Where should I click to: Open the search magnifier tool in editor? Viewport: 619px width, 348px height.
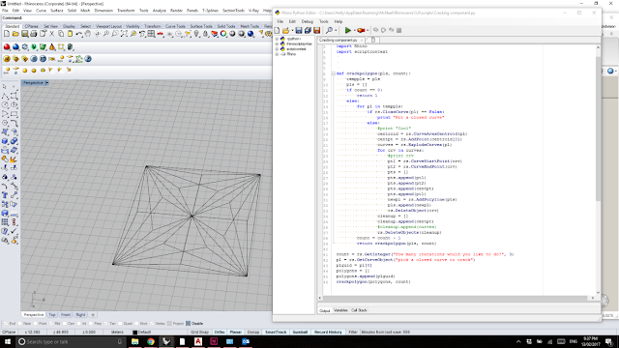(x=329, y=30)
